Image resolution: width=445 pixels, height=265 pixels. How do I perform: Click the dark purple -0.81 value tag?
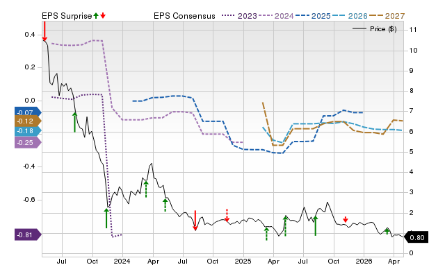click(x=28, y=234)
